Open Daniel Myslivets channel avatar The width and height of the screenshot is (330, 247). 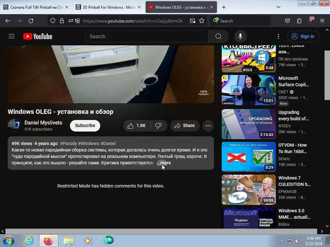click(14, 125)
